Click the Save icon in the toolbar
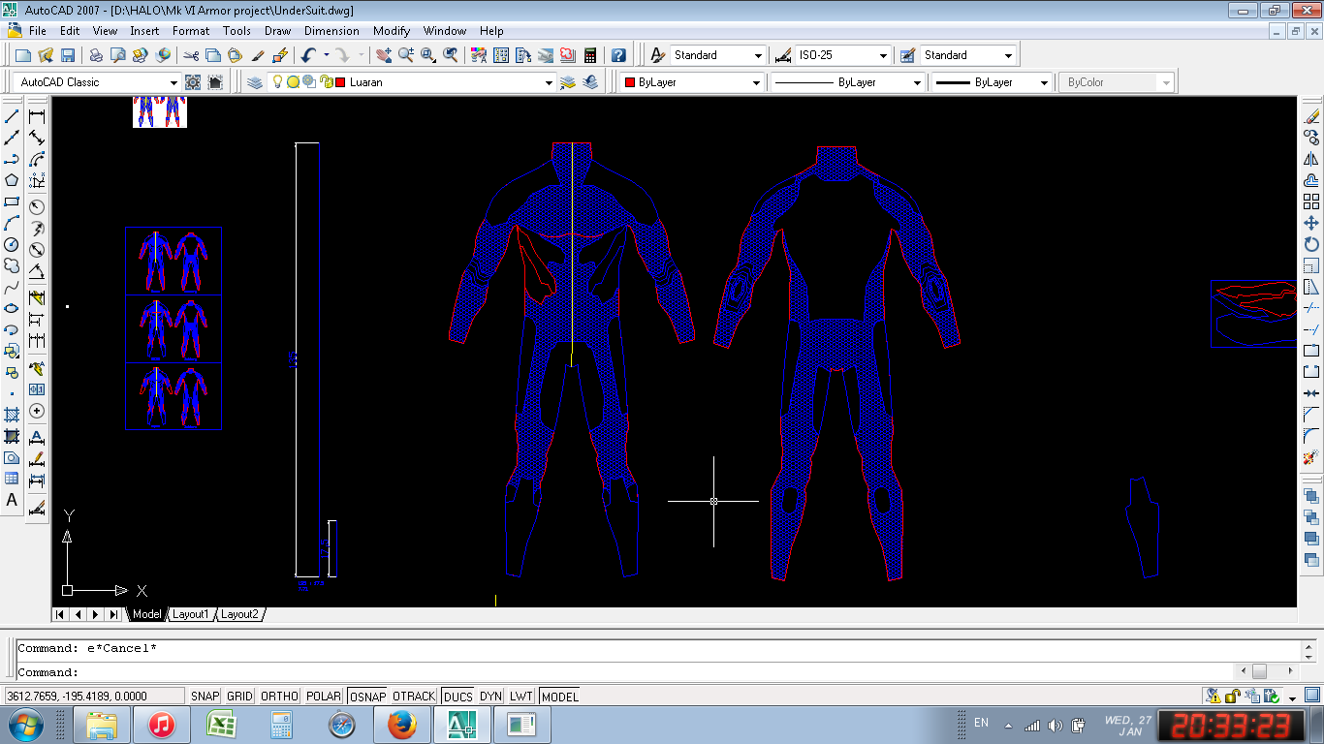 (x=68, y=55)
